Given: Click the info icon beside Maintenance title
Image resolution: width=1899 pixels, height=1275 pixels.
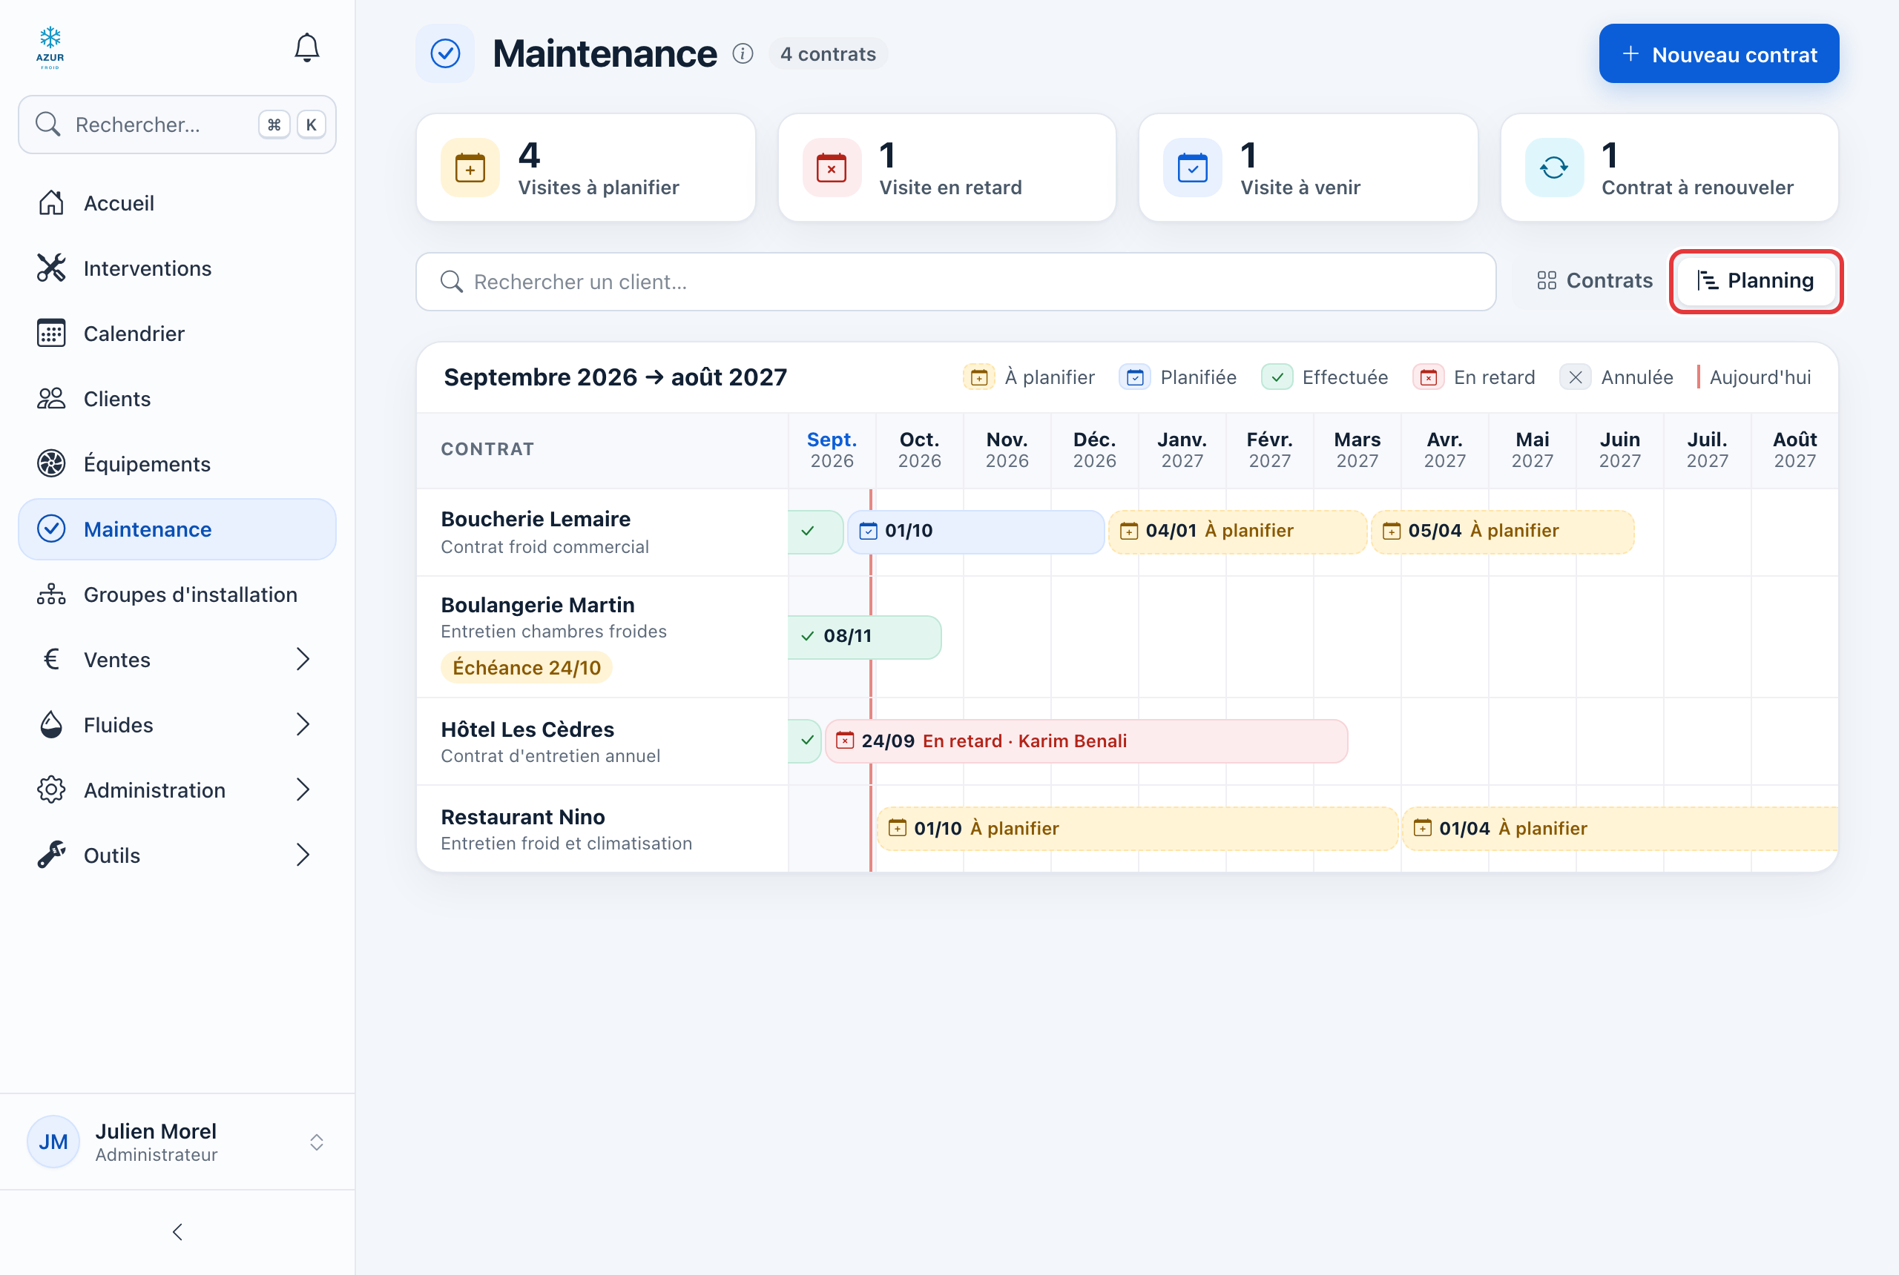Looking at the screenshot, I should pos(742,53).
